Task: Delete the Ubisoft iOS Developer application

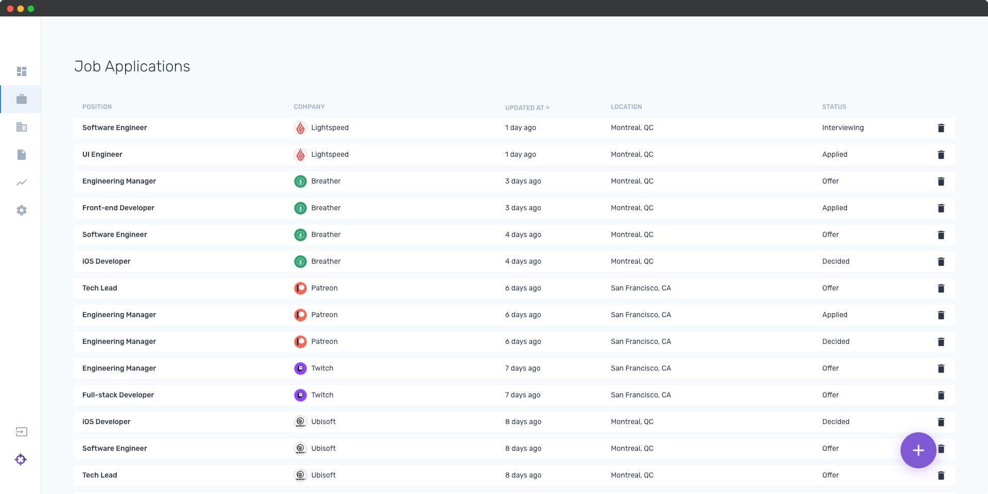Action: pos(941,422)
